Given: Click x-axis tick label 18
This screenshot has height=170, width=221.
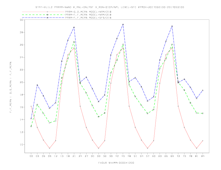Looking at the screenshot, I should point(68,156).
